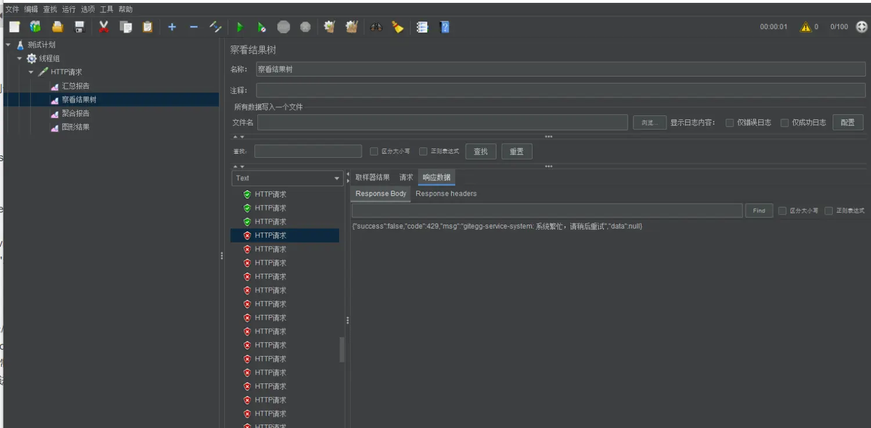Focus the 名称 name input field
The height and width of the screenshot is (428, 871).
(561, 69)
